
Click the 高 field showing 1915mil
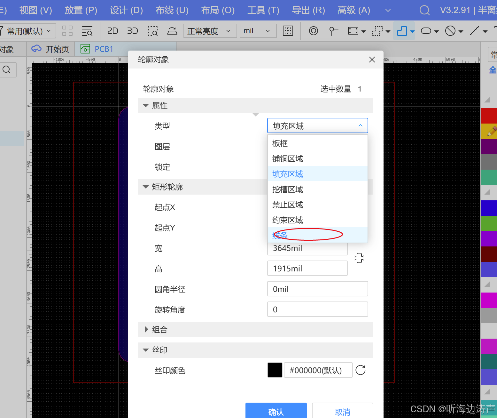(307, 268)
